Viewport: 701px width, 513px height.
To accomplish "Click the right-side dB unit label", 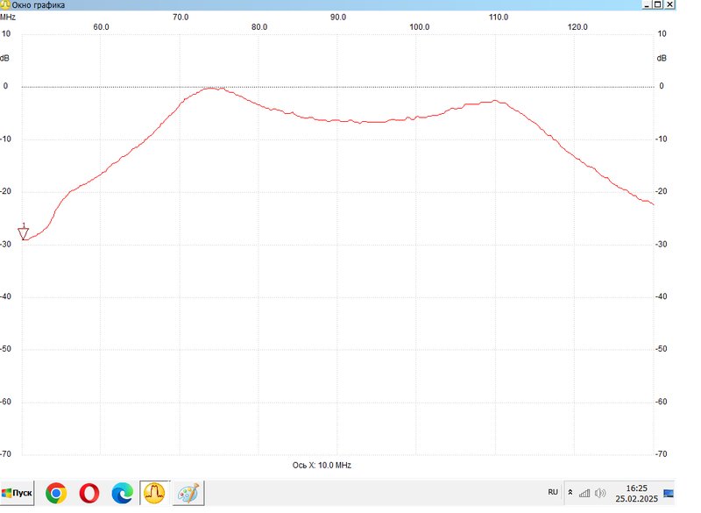I will pos(662,58).
